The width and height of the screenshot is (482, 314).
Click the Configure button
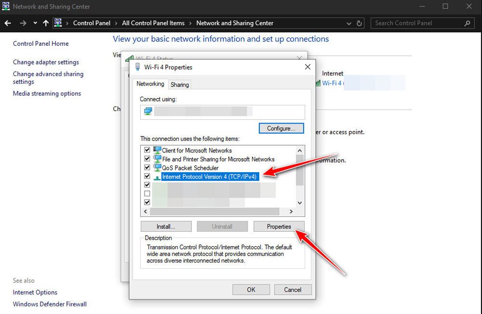pos(281,128)
